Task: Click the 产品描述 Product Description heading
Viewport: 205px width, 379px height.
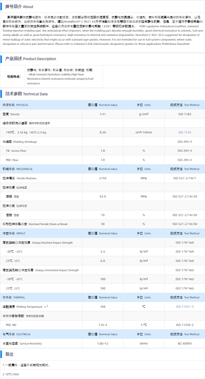Action: pyautogui.click(x=30, y=59)
